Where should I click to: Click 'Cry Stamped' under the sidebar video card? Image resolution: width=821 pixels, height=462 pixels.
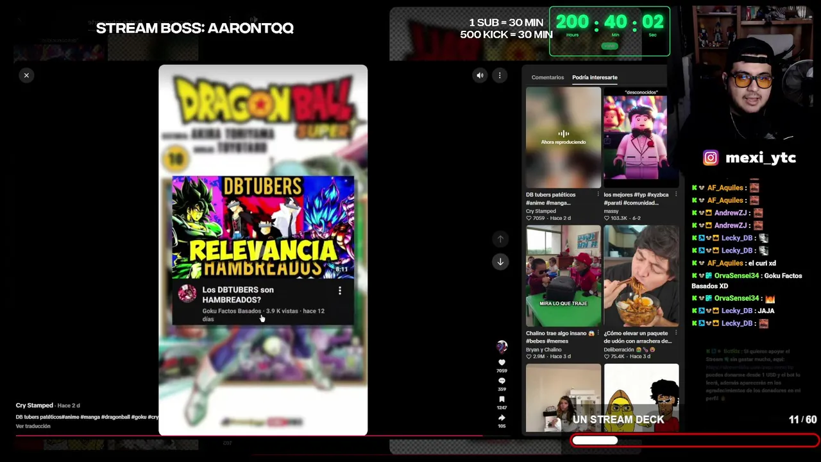pyautogui.click(x=541, y=211)
